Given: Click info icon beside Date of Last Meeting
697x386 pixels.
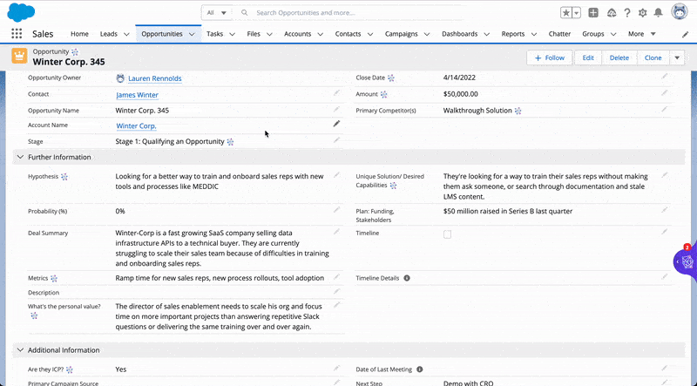Looking at the screenshot, I should pos(420,369).
